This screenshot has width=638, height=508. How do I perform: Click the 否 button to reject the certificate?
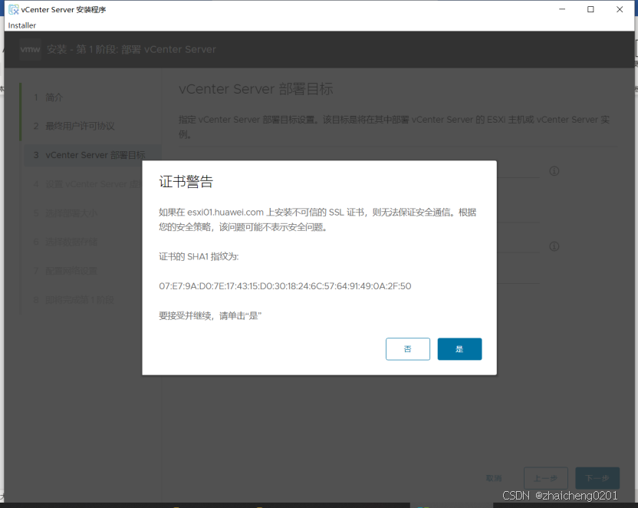pyautogui.click(x=408, y=349)
